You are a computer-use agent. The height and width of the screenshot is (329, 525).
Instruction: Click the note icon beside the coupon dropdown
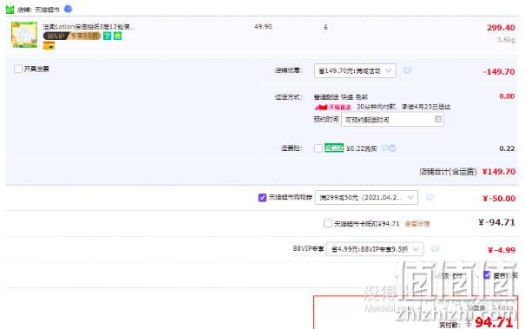click(430, 197)
